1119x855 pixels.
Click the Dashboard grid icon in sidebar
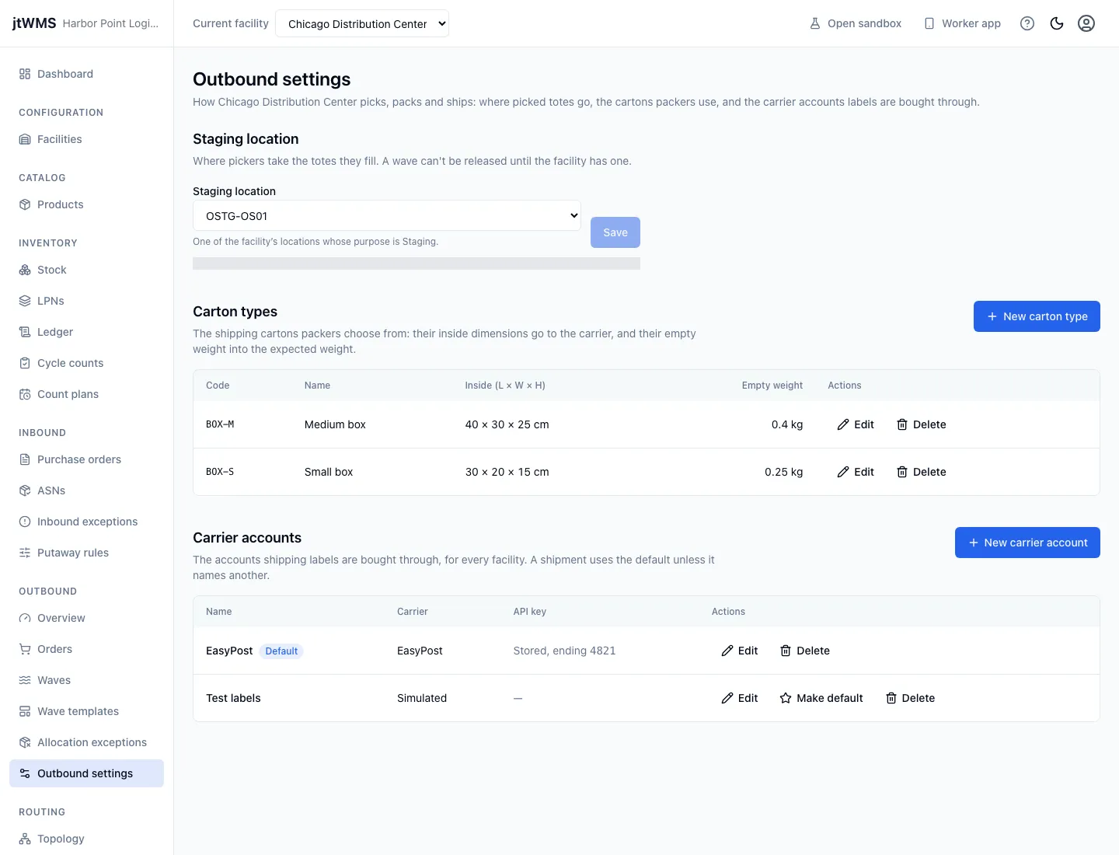[25, 74]
